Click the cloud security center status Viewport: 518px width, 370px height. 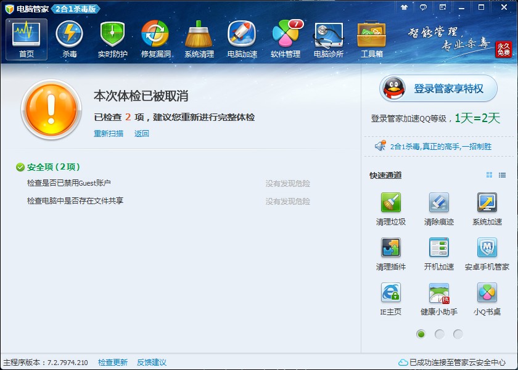(x=451, y=363)
